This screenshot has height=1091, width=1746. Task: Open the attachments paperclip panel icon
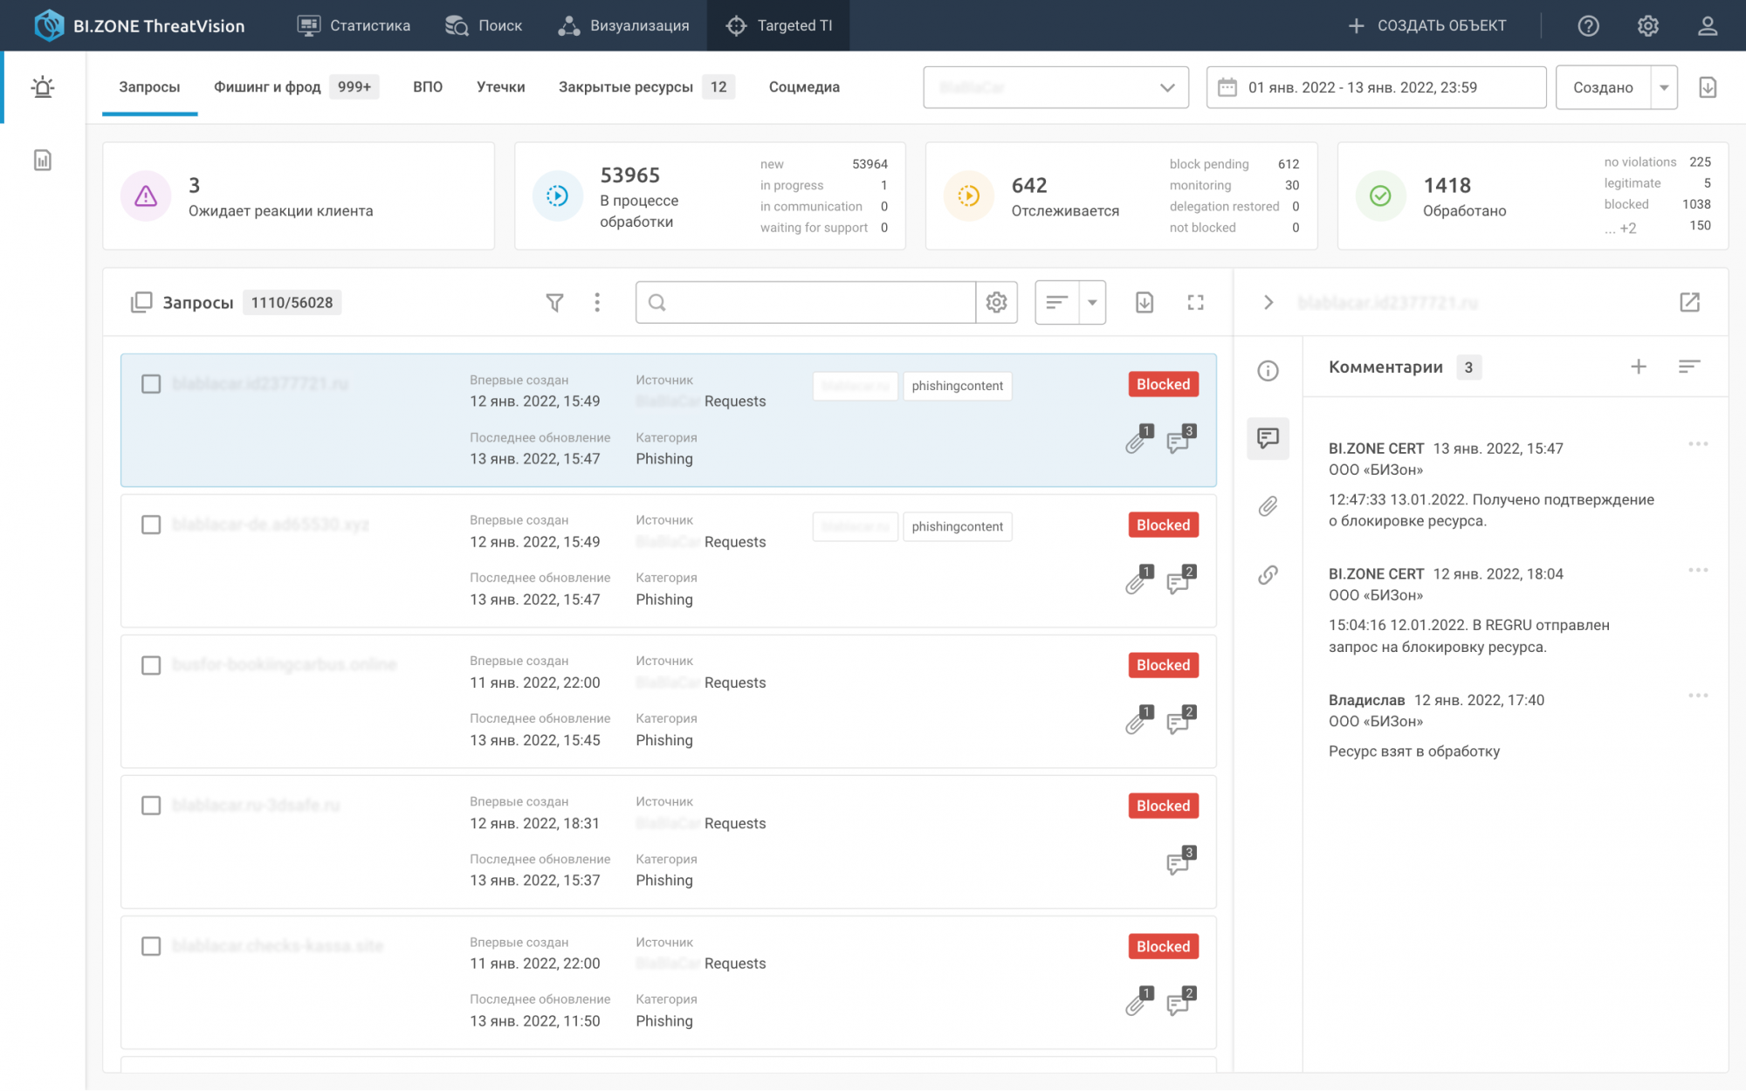pos(1268,506)
